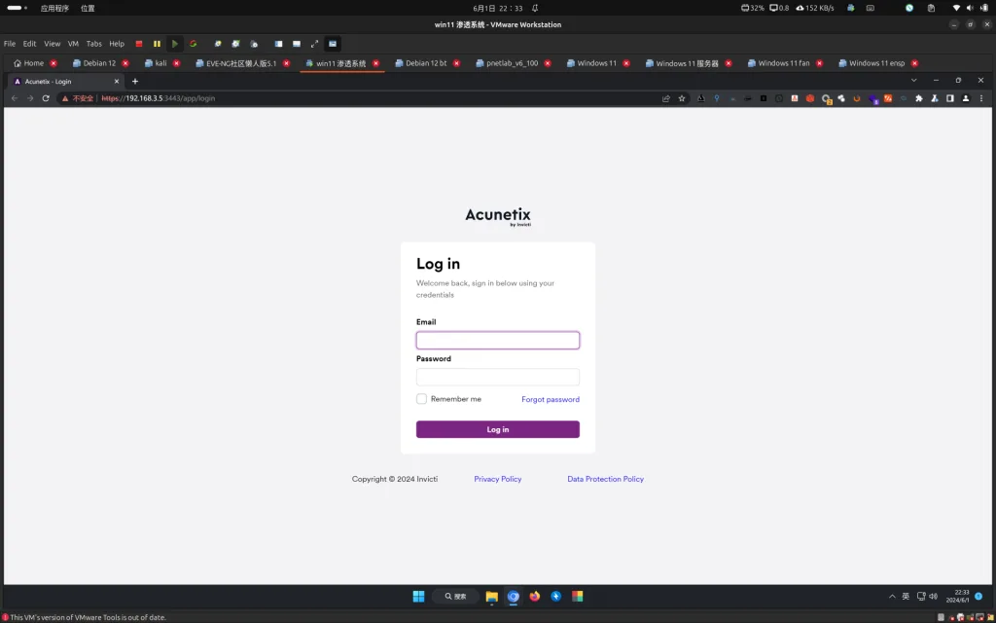Viewport: 996px width, 623px height.
Task: Bookmark this page with the star icon
Action: click(682, 98)
